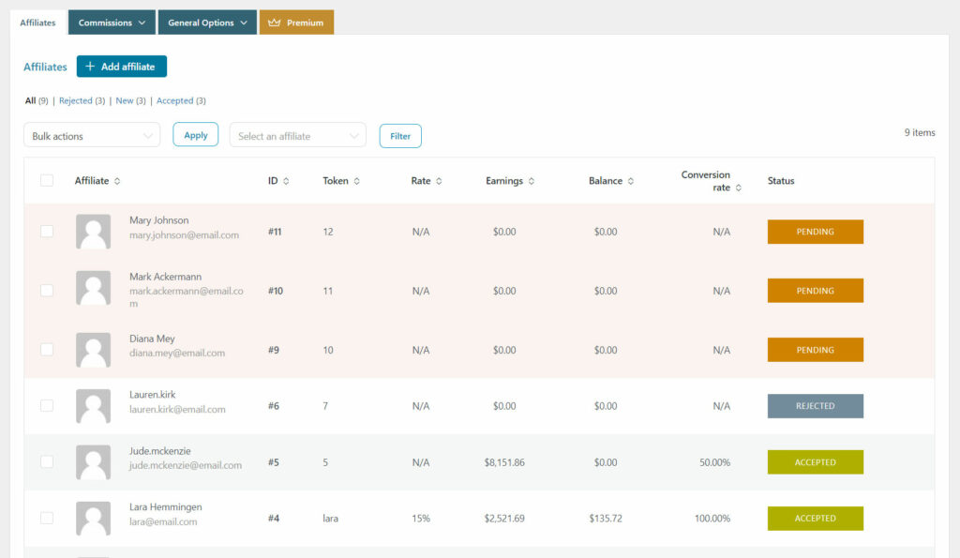Sort the table by ID column arrows
Viewport: 960px width, 558px height.
coord(286,181)
